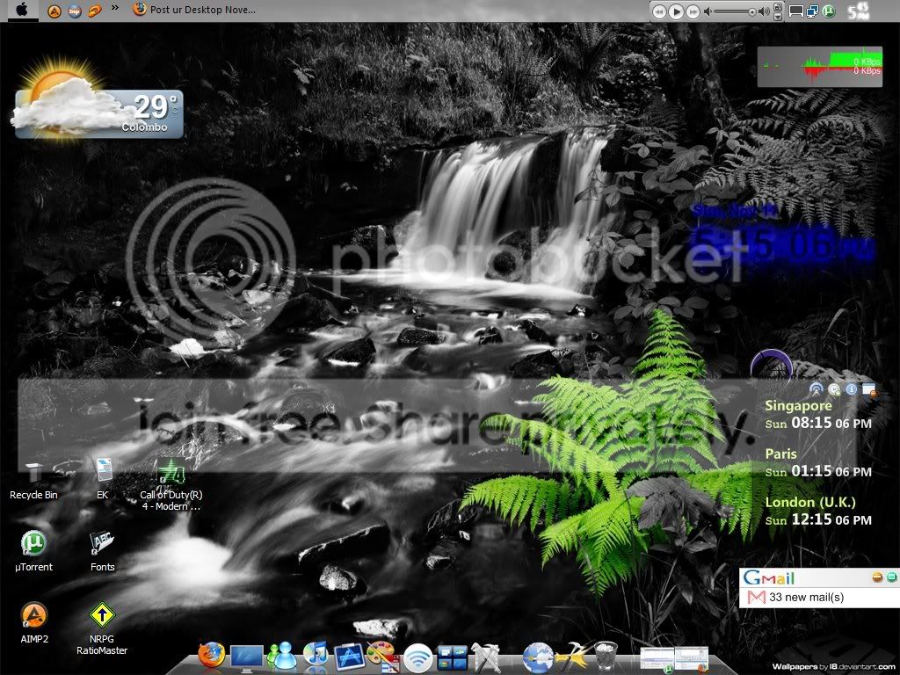Click the red M envelope icon

(x=757, y=598)
